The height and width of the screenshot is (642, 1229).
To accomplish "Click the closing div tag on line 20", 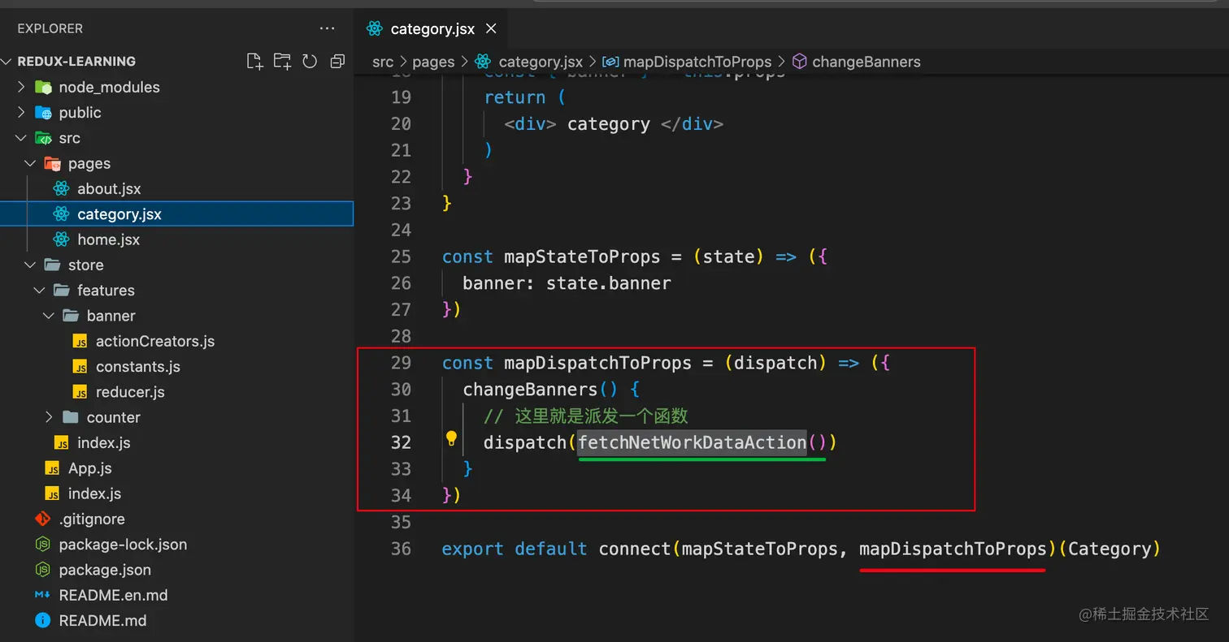I will coord(692,124).
